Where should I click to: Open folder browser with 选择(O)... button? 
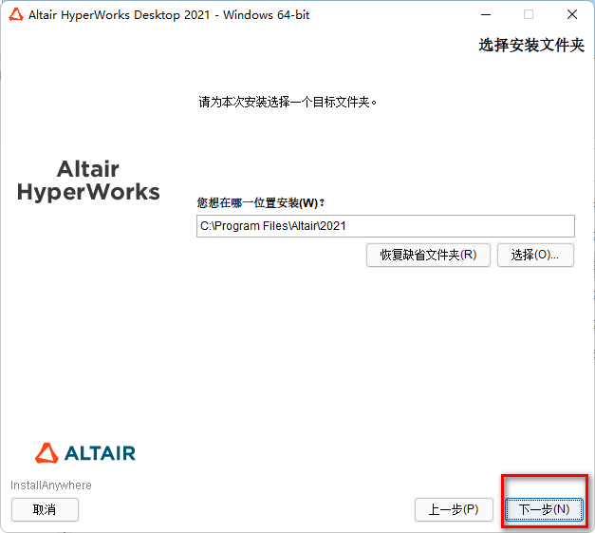(535, 255)
